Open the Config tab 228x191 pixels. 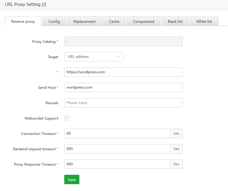click(x=54, y=22)
